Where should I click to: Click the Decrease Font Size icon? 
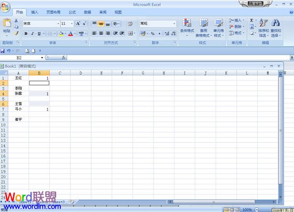tap(84, 23)
